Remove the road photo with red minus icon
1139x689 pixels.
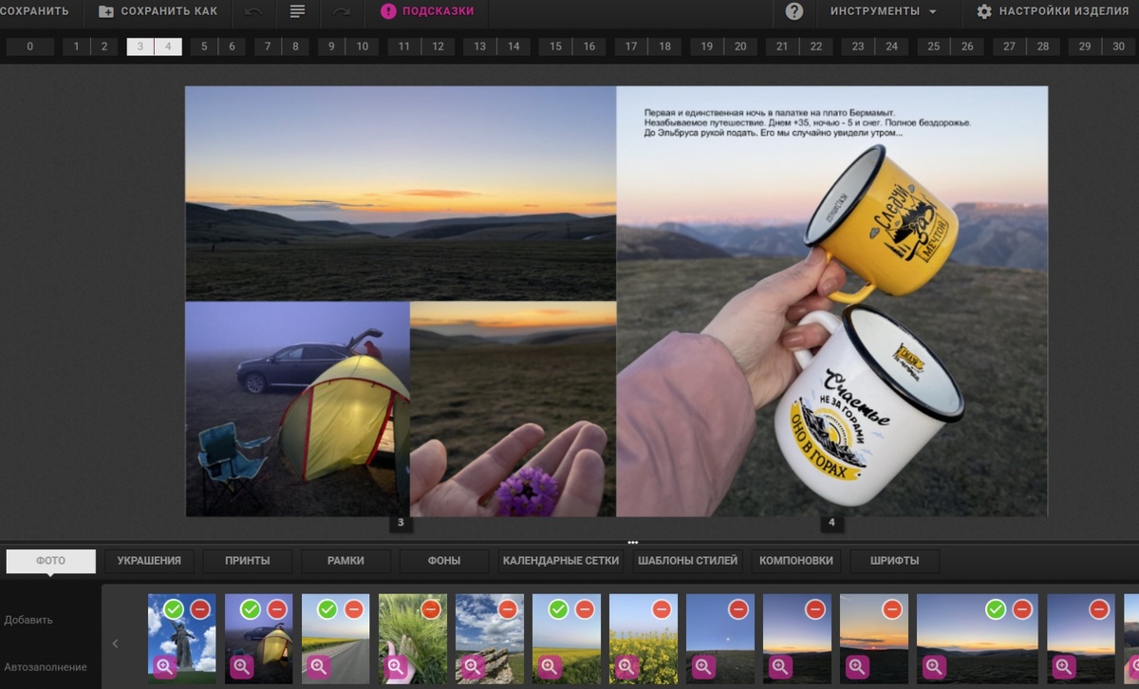pos(354,609)
